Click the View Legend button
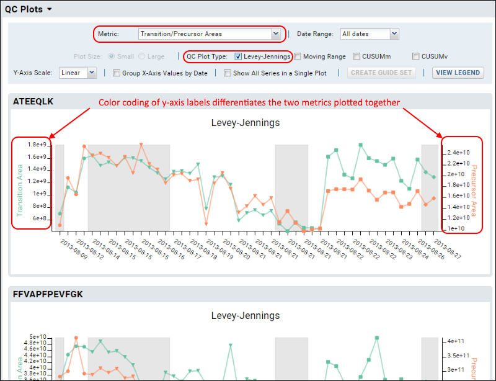 [458, 73]
